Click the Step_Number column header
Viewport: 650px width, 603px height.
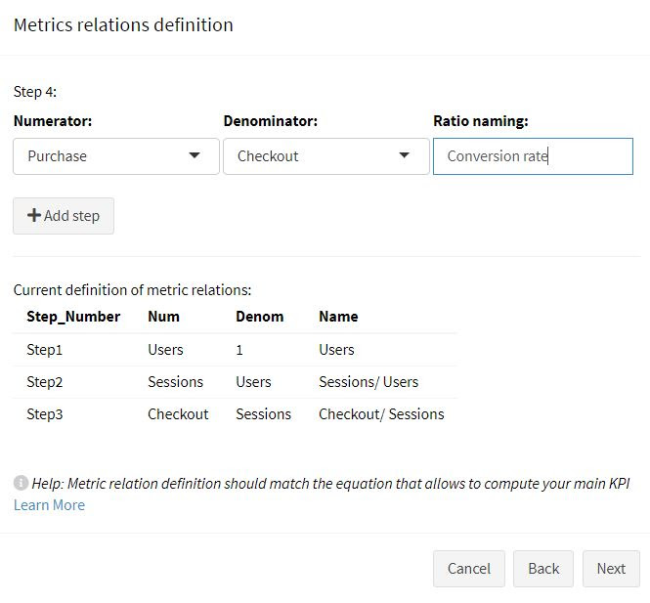coord(73,317)
